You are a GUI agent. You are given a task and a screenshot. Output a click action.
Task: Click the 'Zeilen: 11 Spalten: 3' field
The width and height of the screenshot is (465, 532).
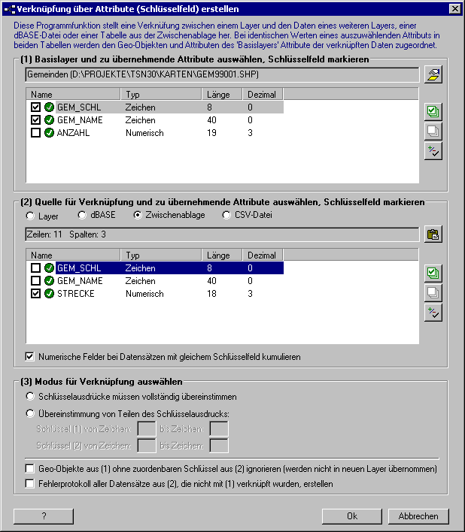222,234
